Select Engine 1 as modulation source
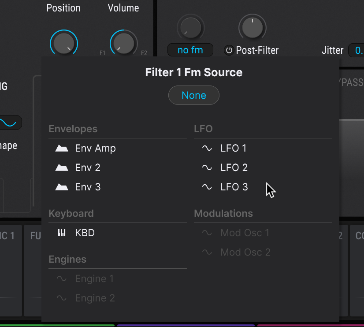 tap(94, 279)
